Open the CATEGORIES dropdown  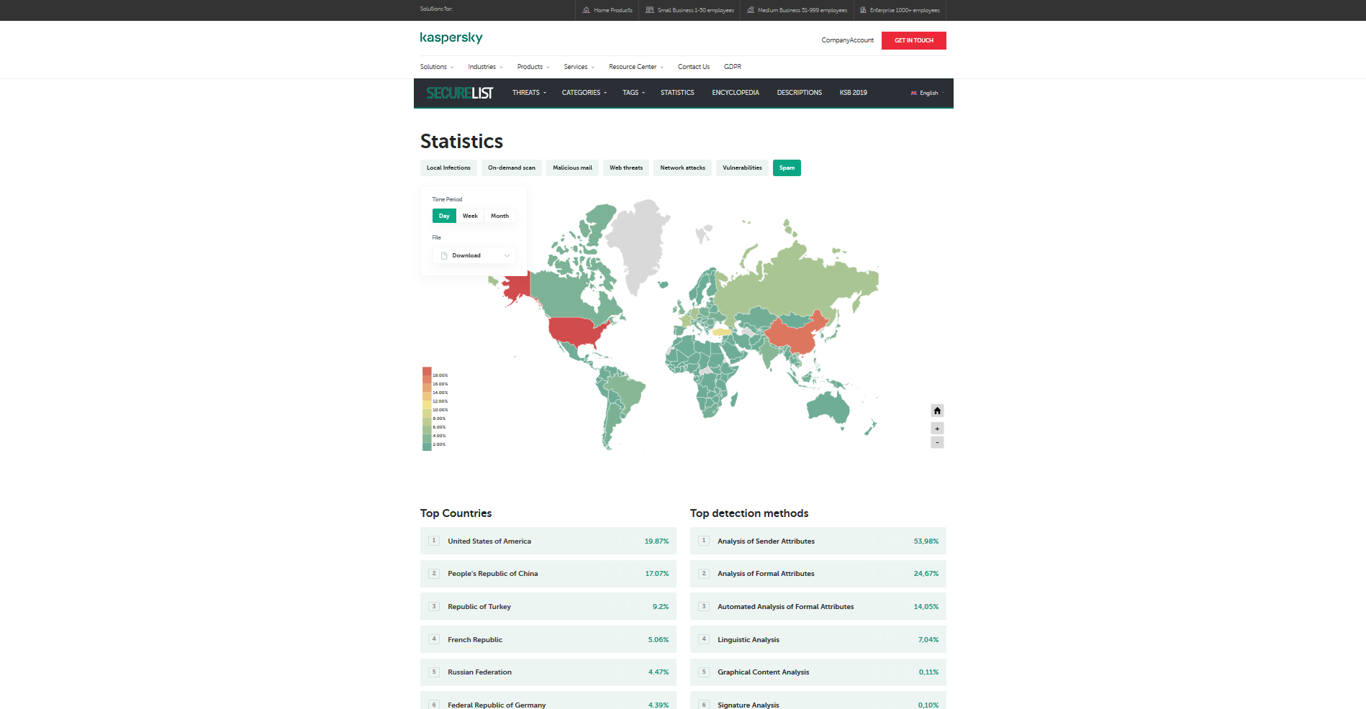584,93
